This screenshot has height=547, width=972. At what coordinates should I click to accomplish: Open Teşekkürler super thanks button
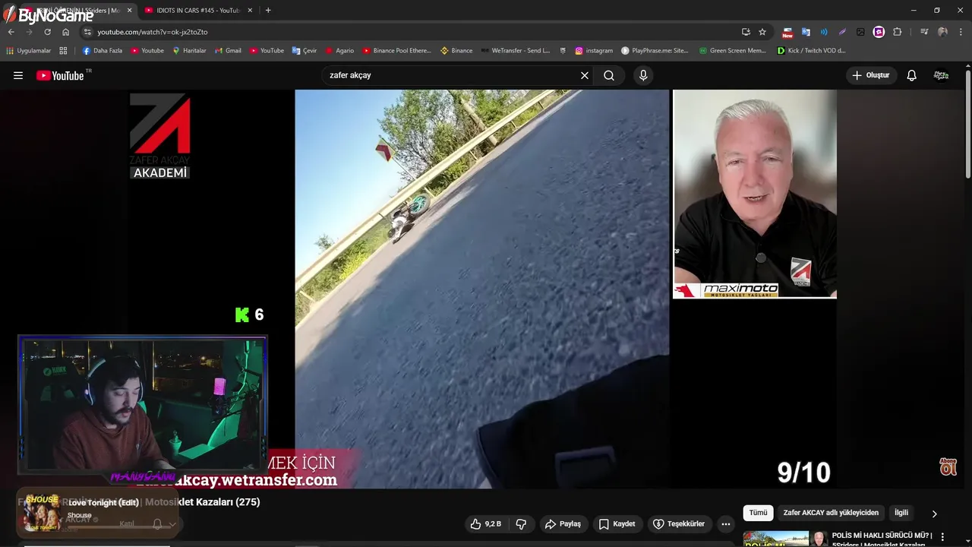[679, 523]
